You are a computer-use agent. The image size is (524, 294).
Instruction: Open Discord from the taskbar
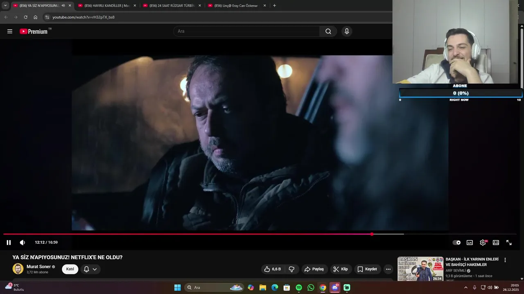pos(335,287)
